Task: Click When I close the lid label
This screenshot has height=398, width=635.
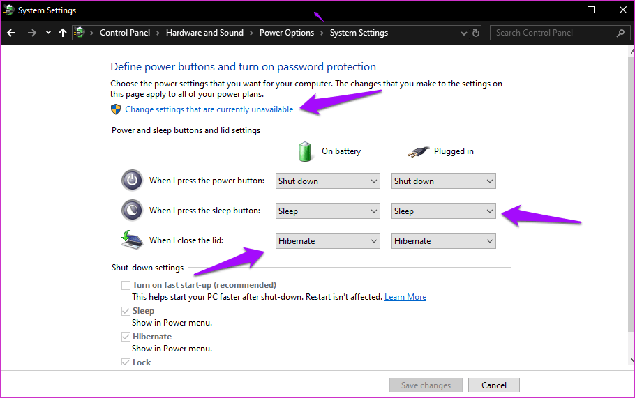Action: (x=186, y=240)
